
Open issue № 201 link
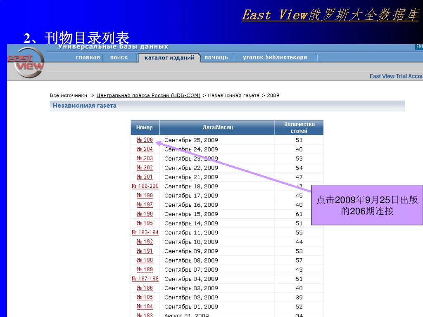(145, 177)
